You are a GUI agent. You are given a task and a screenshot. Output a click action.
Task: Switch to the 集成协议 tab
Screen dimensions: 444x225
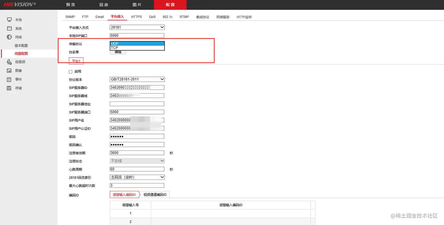[203, 17]
